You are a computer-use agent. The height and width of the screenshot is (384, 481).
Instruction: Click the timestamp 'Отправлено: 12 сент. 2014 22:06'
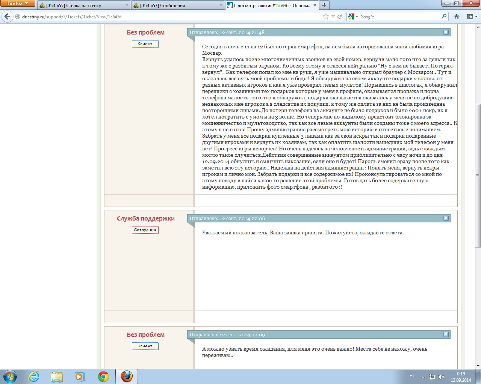tap(227, 219)
